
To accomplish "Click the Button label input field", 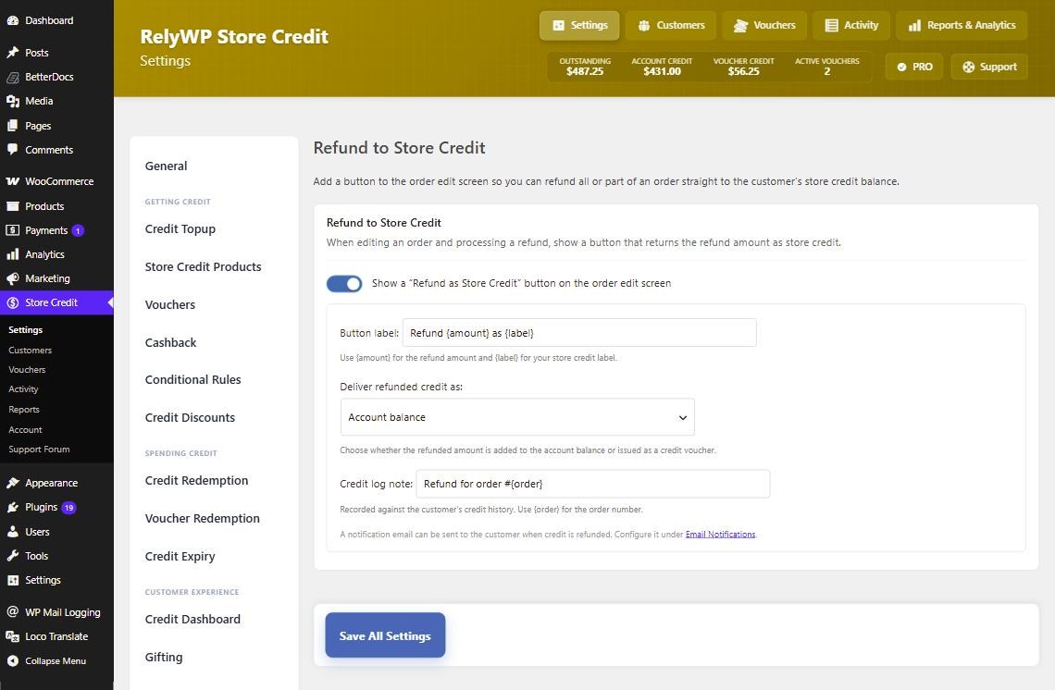I will point(579,333).
